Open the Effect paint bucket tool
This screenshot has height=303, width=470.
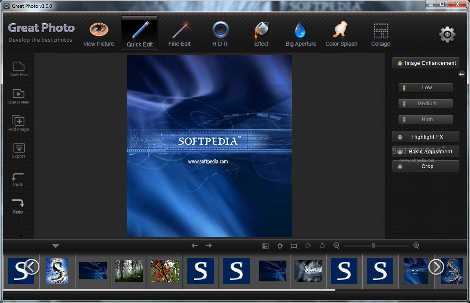pos(262,35)
